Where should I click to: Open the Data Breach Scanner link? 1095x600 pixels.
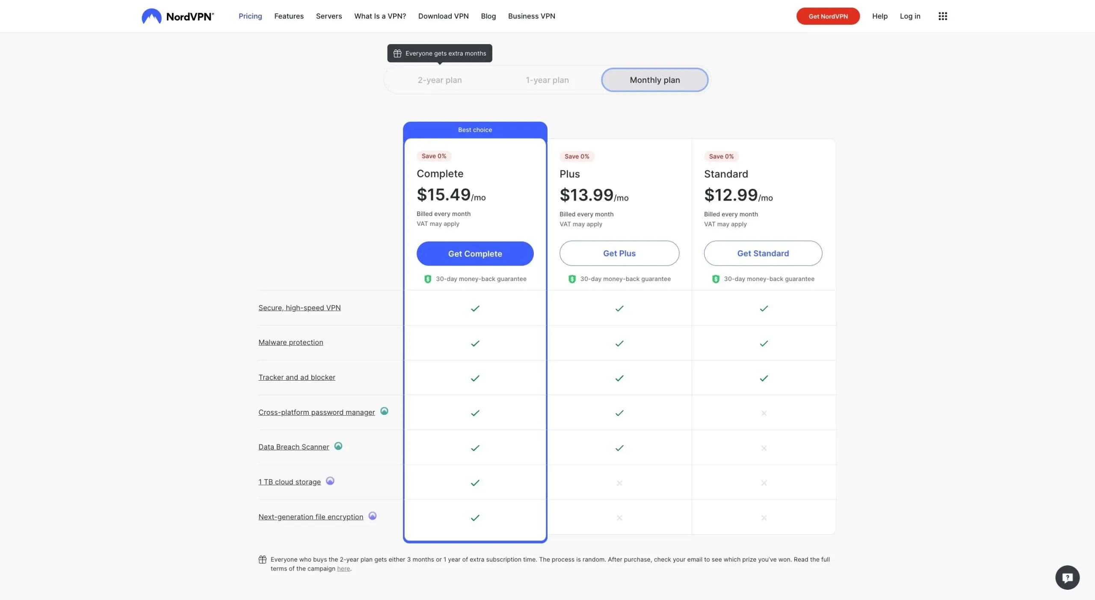(x=293, y=447)
